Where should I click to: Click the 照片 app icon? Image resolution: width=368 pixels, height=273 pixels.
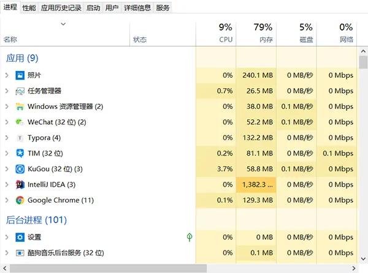[20, 75]
